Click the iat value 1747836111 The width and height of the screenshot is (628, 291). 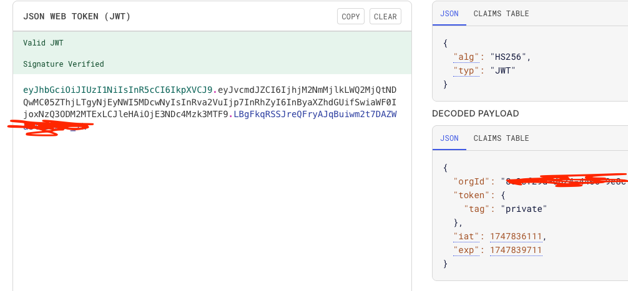[516, 237]
